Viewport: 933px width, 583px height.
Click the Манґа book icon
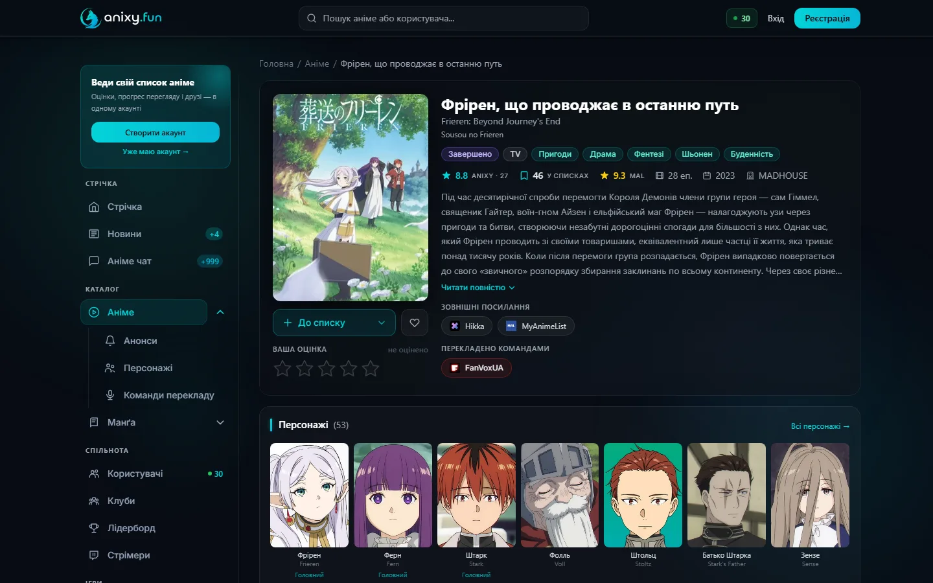click(x=94, y=422)
